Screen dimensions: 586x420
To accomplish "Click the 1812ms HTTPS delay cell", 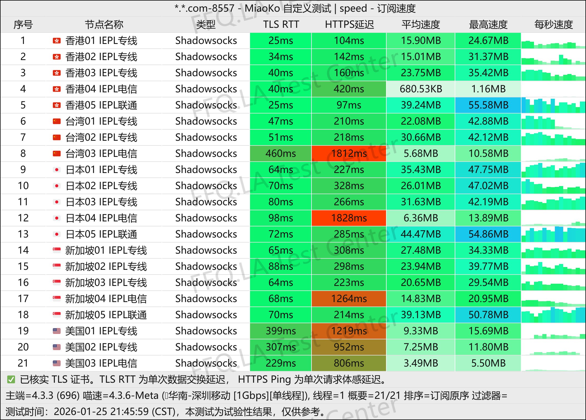I will [349, 154].
